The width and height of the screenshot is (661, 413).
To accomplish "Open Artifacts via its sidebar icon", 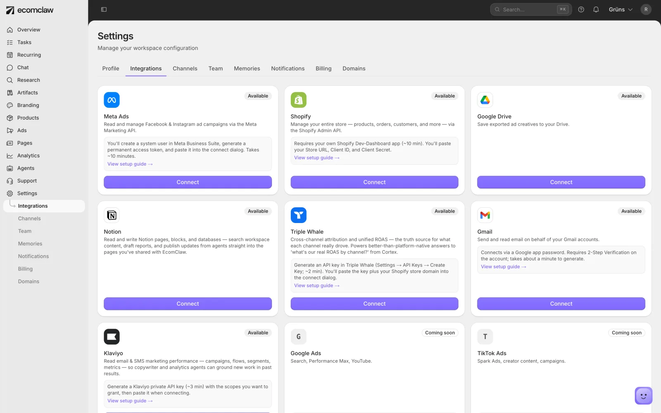I will coord(10,93).
